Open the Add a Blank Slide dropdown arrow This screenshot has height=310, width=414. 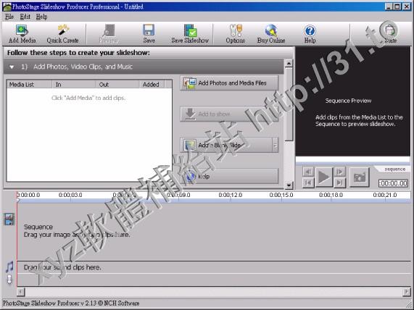click(275, 145)
